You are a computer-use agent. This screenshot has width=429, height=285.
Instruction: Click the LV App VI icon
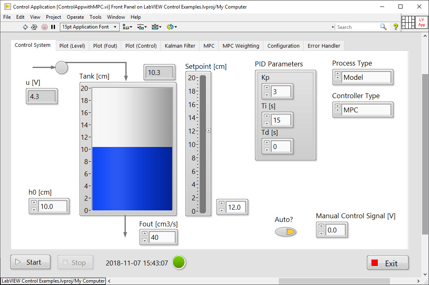coord(422,22)
